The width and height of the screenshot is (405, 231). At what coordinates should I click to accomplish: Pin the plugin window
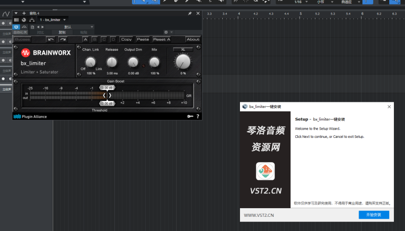point(190,13)
